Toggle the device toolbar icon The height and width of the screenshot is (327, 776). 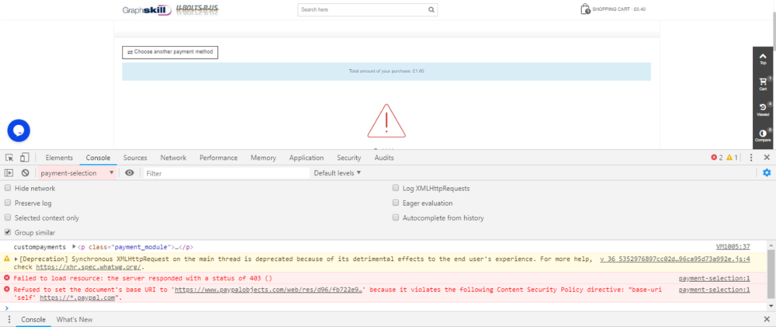coord(25,158)
